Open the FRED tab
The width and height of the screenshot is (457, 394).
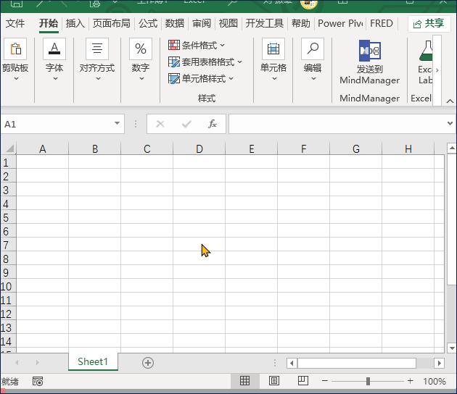382,23
